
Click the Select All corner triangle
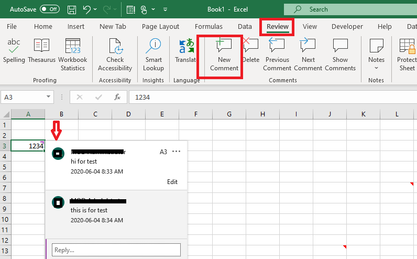(x=6, y=114)
